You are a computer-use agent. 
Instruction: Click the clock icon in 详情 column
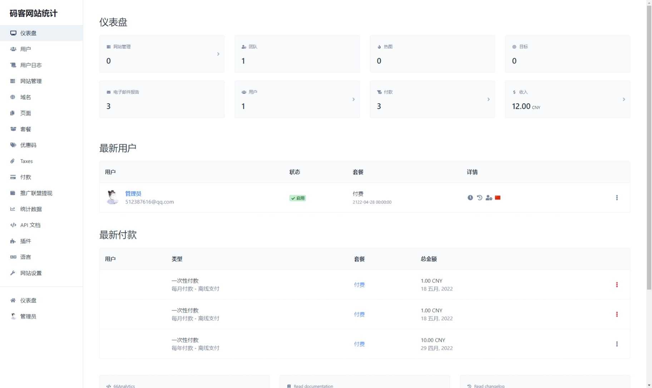tap(470, 198)
